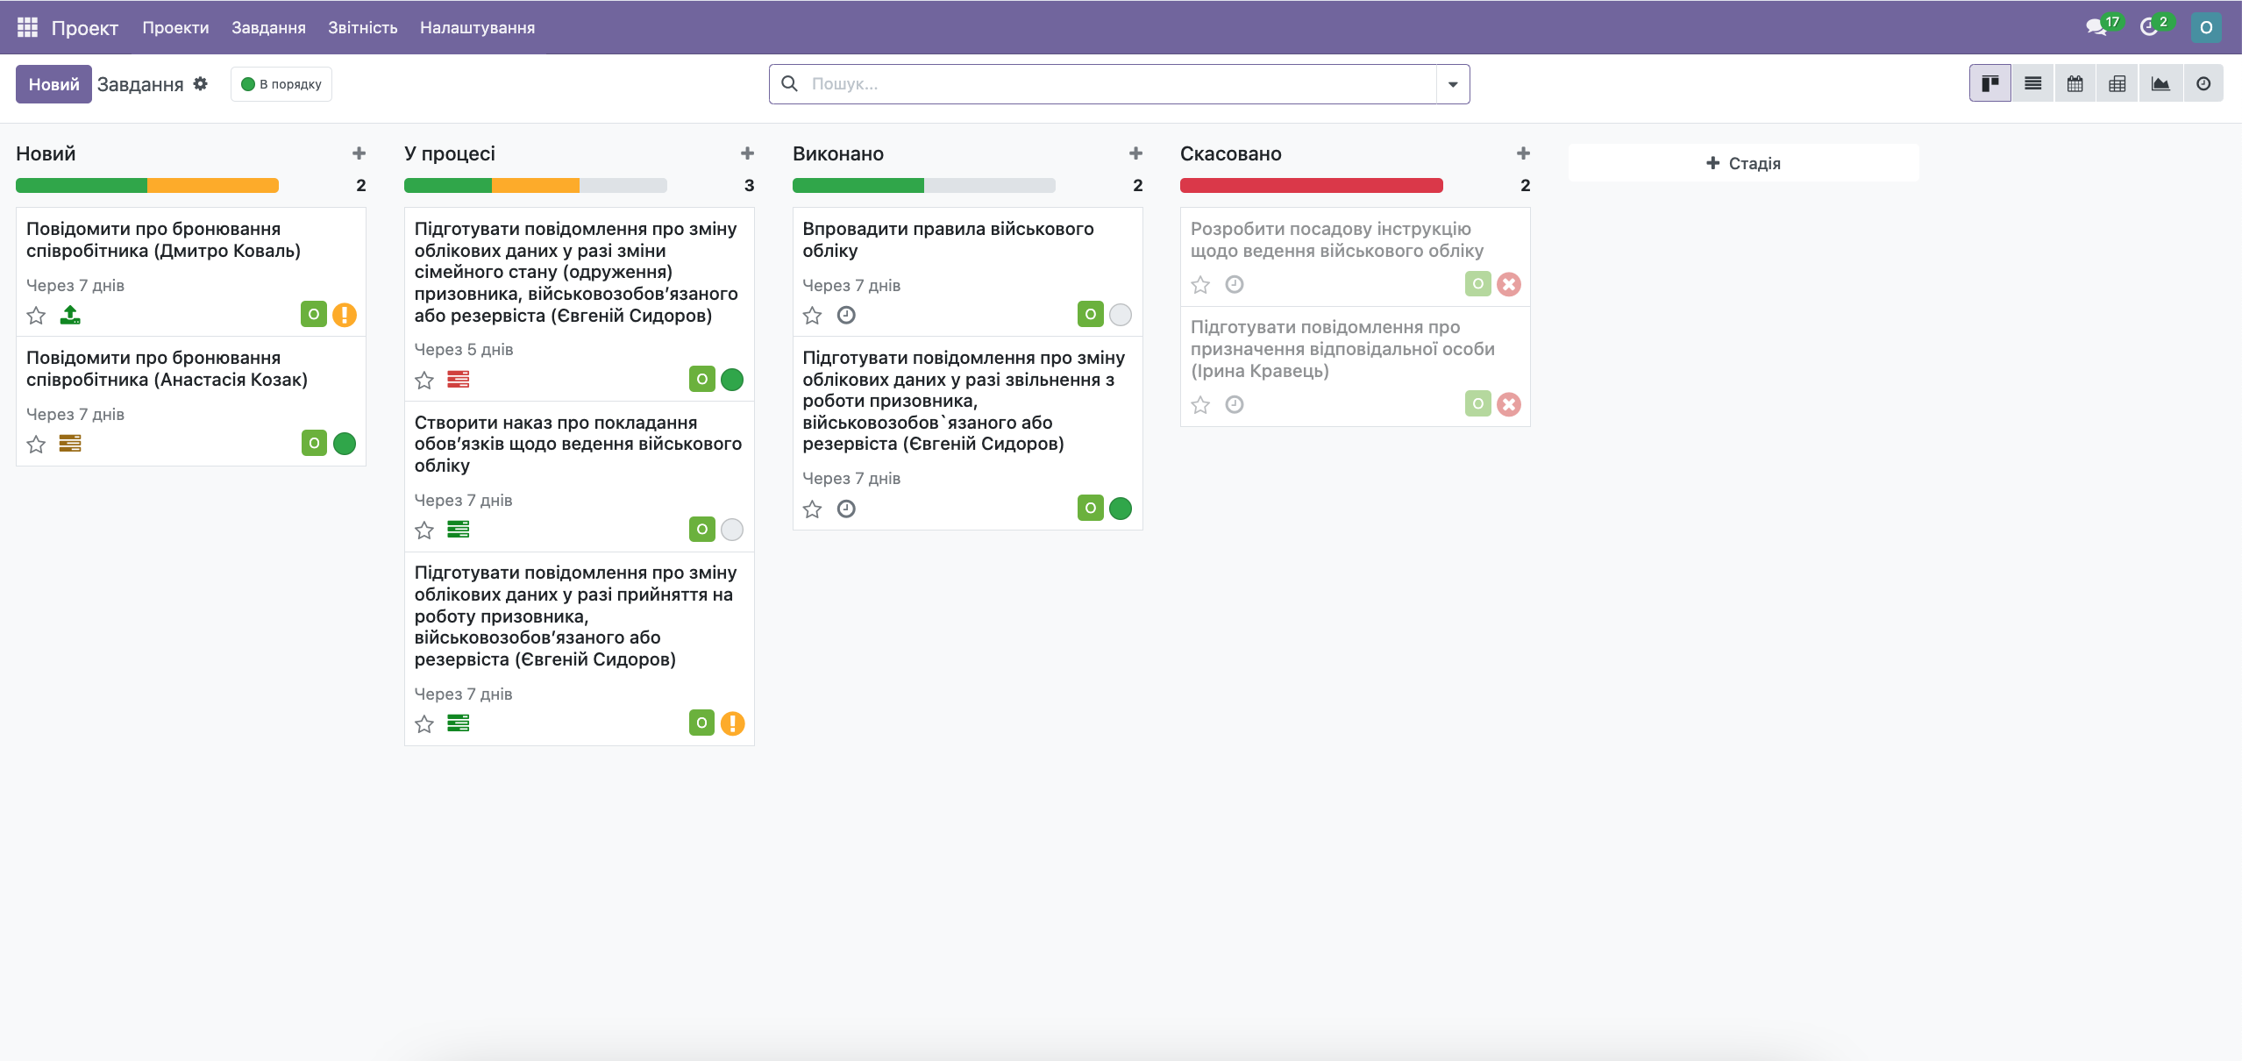Screen dimensions: 2242x1061
Task: Switch to kanban view
Action: [1990, 83]
